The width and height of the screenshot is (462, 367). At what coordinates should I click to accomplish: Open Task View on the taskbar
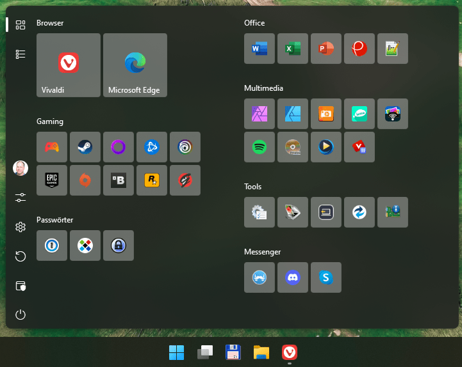(x=205, y=352)
